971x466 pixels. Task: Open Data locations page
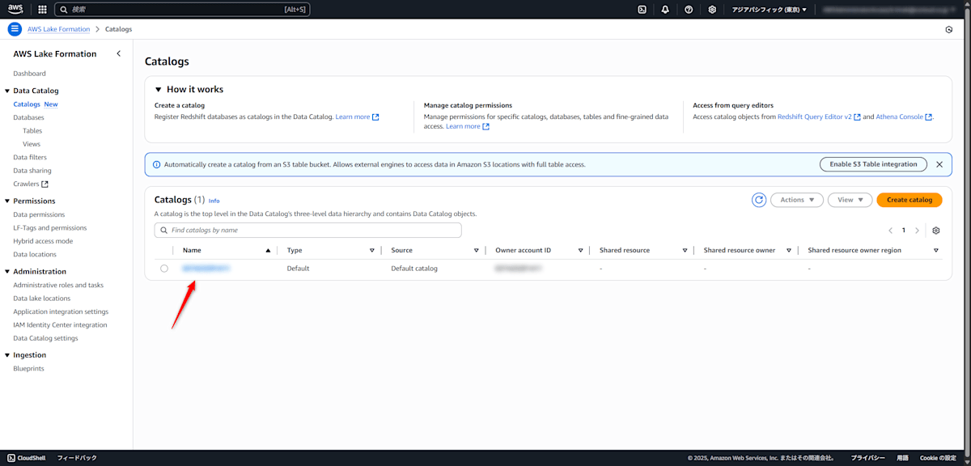click(x=35, y=254)
